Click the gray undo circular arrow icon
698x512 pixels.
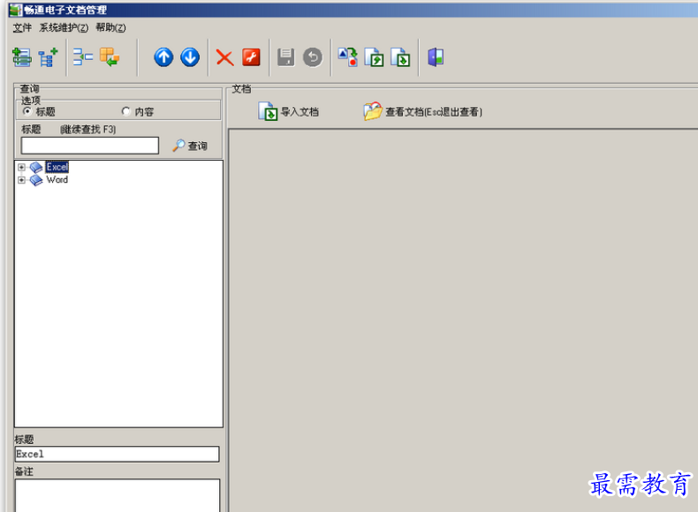point(313,57)
